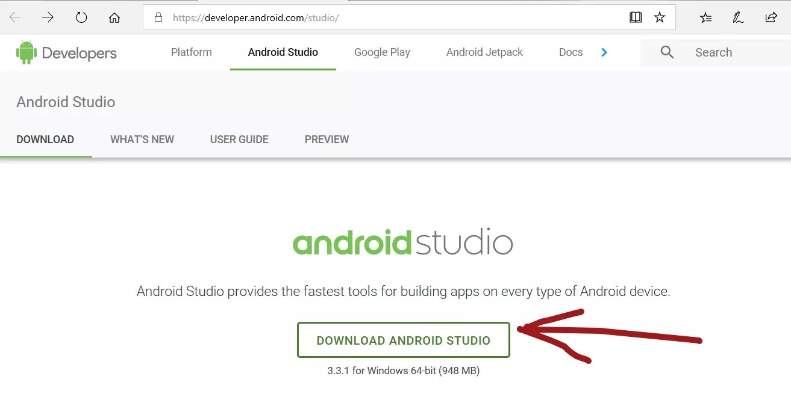
Task: Open the Platform section
Action: 191,52
